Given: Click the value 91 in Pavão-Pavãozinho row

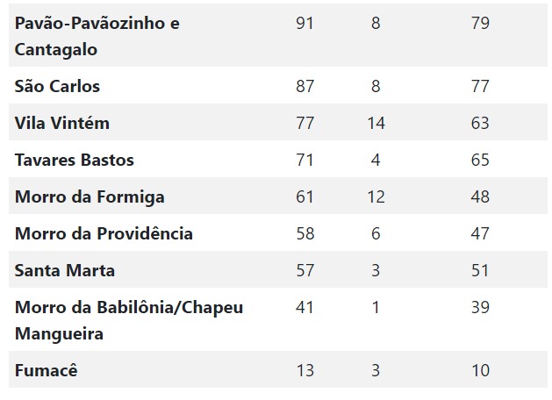Looking at the screenshot, I should coord(305,23).
